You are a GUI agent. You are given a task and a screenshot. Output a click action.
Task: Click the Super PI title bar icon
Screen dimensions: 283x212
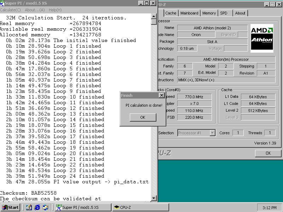point(2,3)
